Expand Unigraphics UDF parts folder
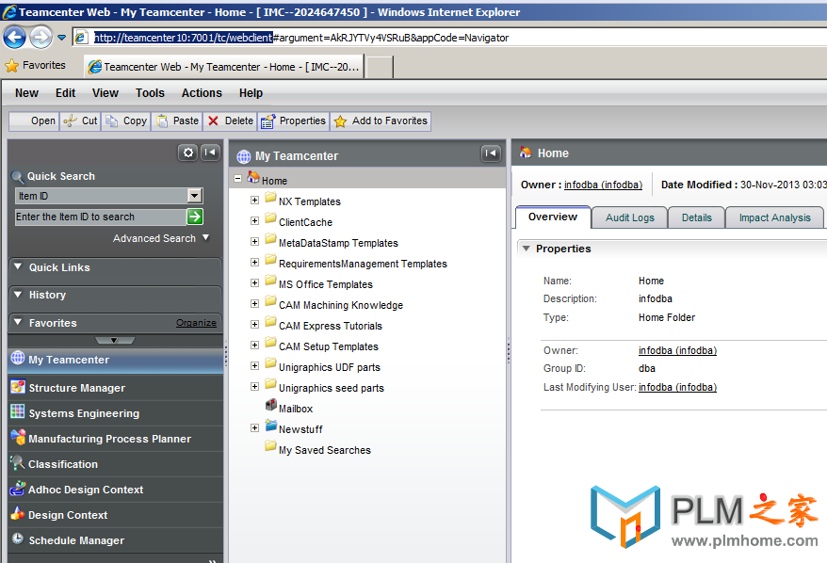This screenshot has width=827, height=563. coord(254,366)
